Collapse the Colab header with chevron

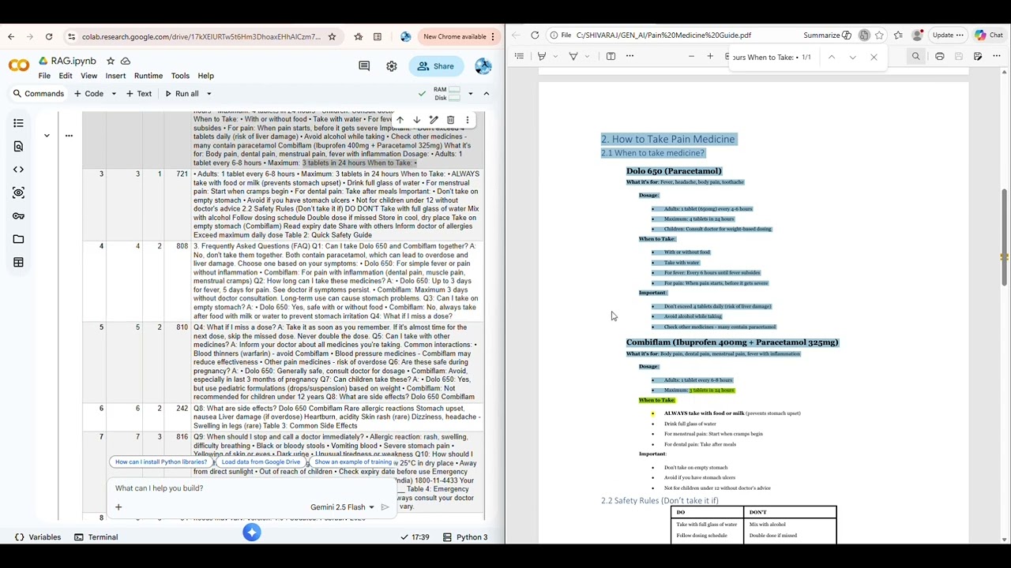coord(487,94)
